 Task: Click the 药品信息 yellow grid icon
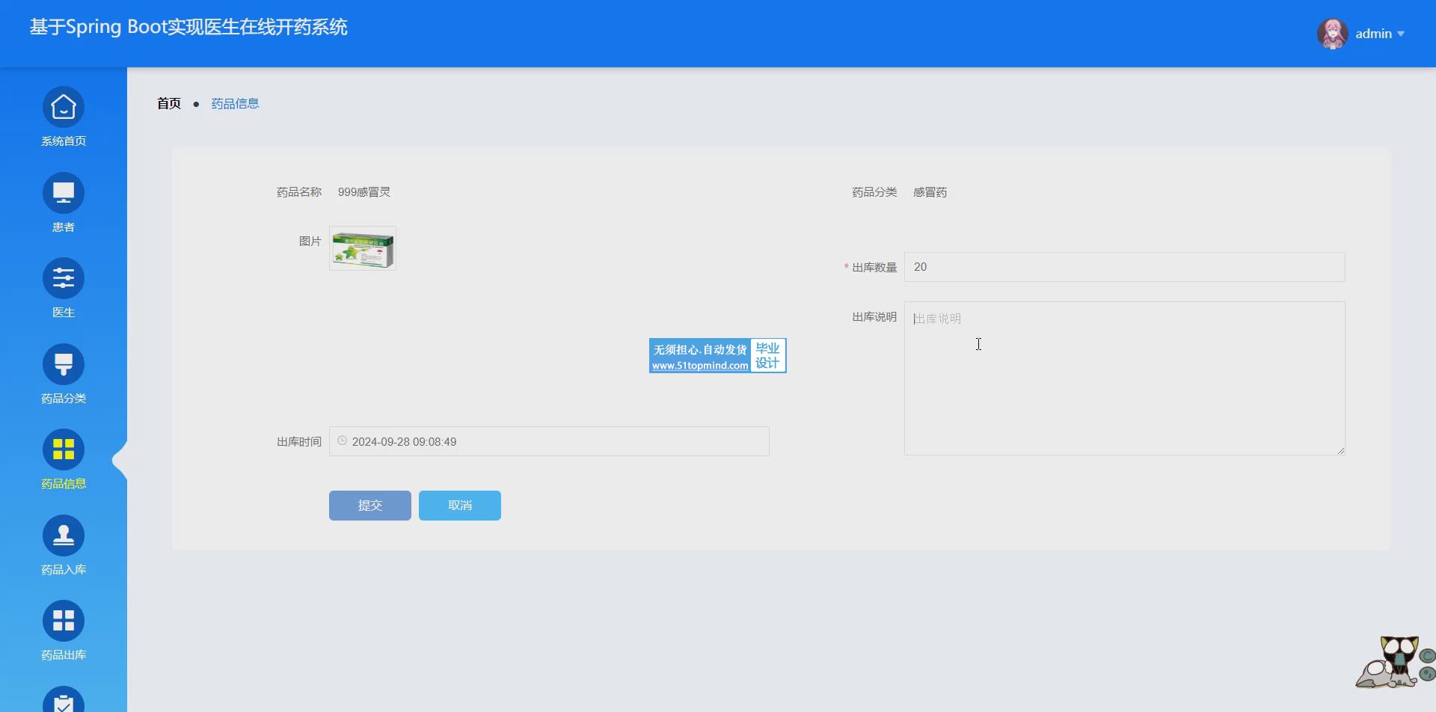tap(64, 449)
